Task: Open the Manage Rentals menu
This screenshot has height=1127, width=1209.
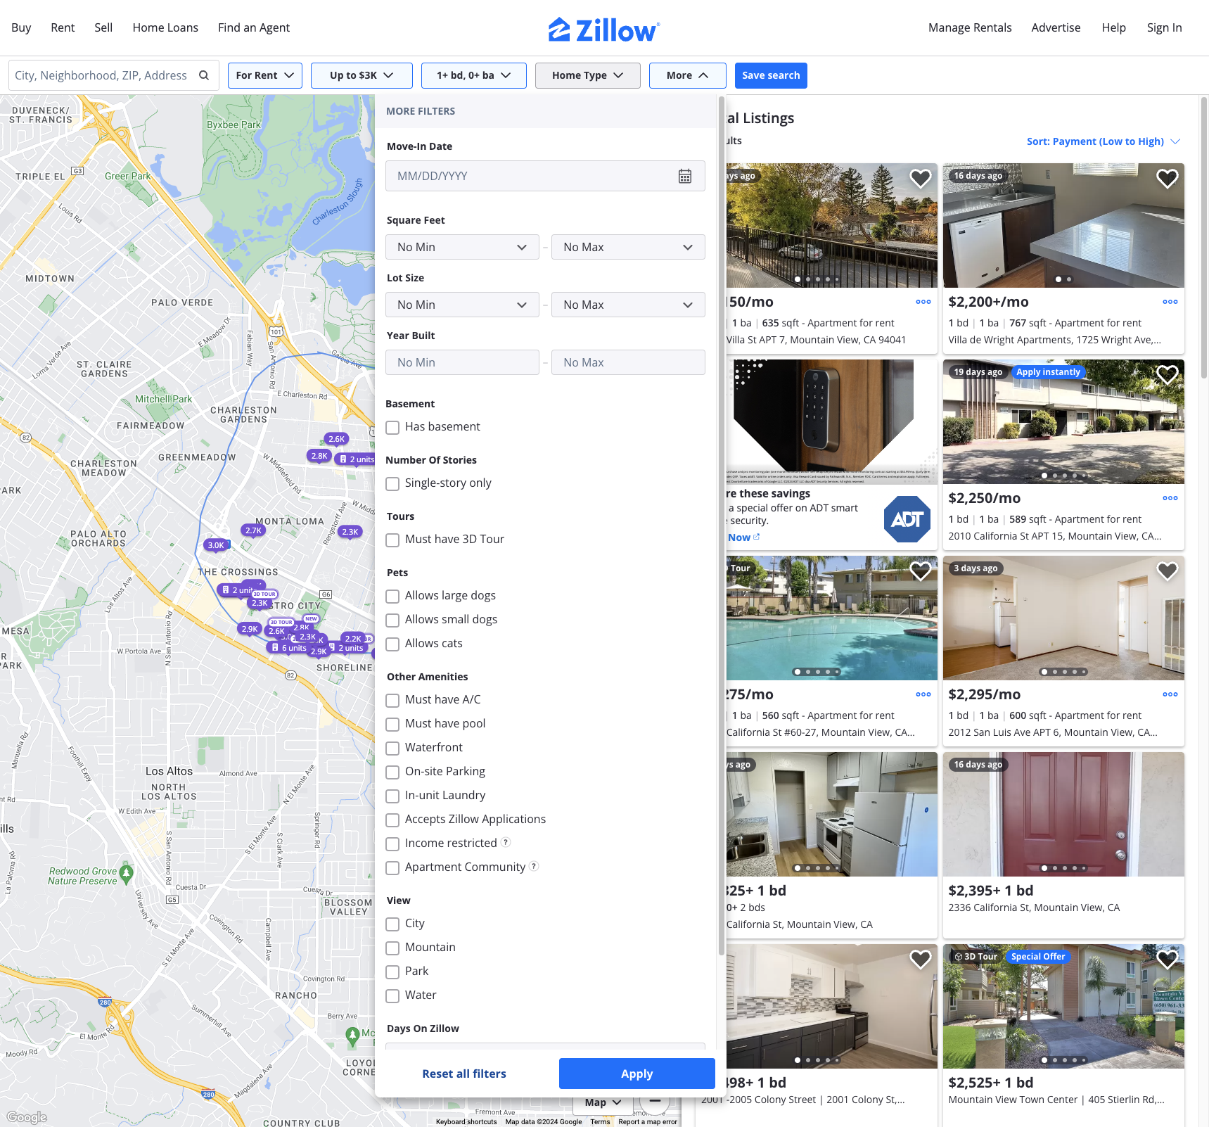Action: pos(970,27)
